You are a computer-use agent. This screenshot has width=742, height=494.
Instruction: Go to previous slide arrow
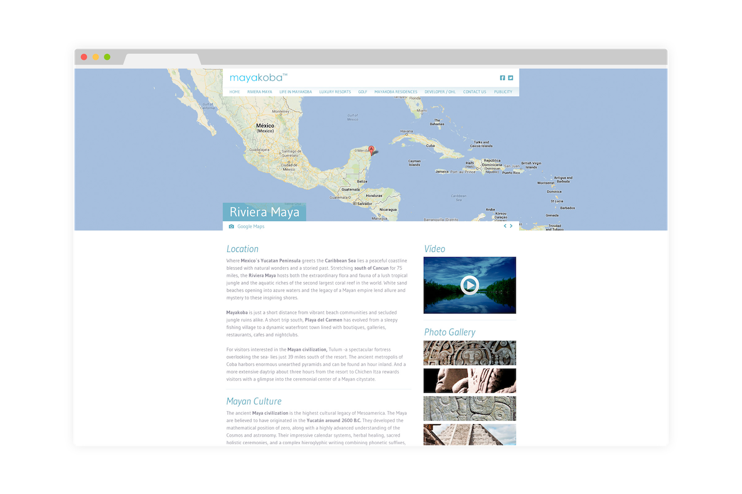[505, 226]
